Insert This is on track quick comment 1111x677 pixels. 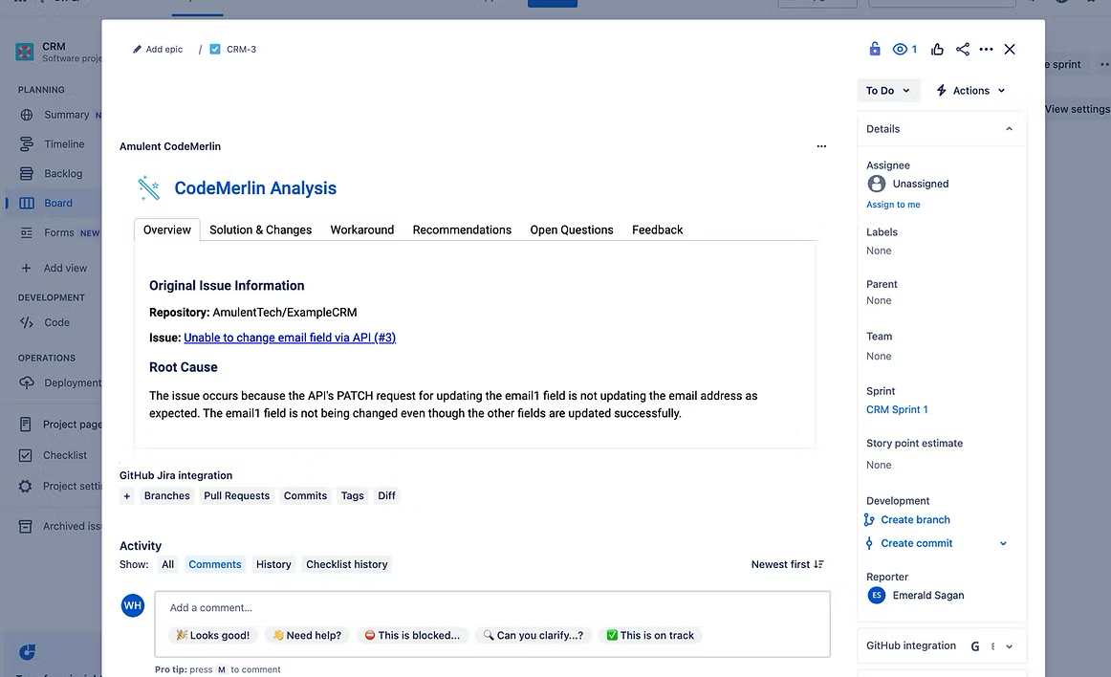650,636
